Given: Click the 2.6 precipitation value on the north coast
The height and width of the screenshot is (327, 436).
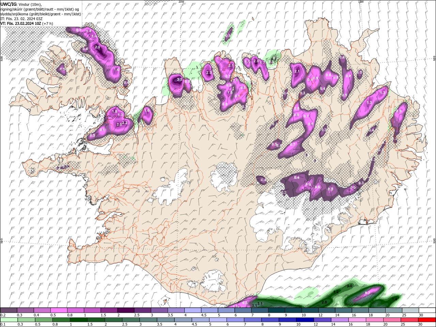Looking at the screenshot, I should pos(256,61).
